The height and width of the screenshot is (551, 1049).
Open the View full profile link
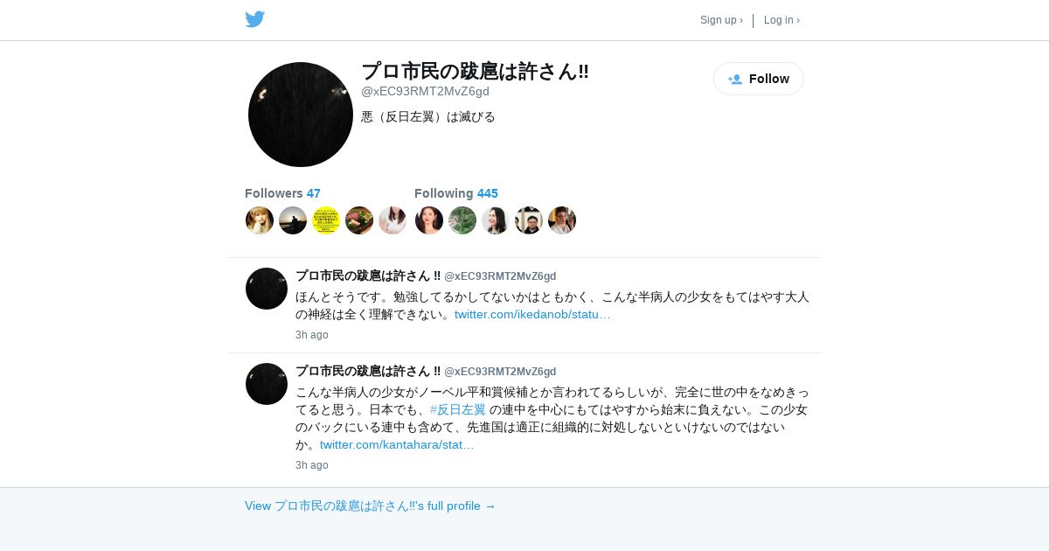click(x=370, y=506)
